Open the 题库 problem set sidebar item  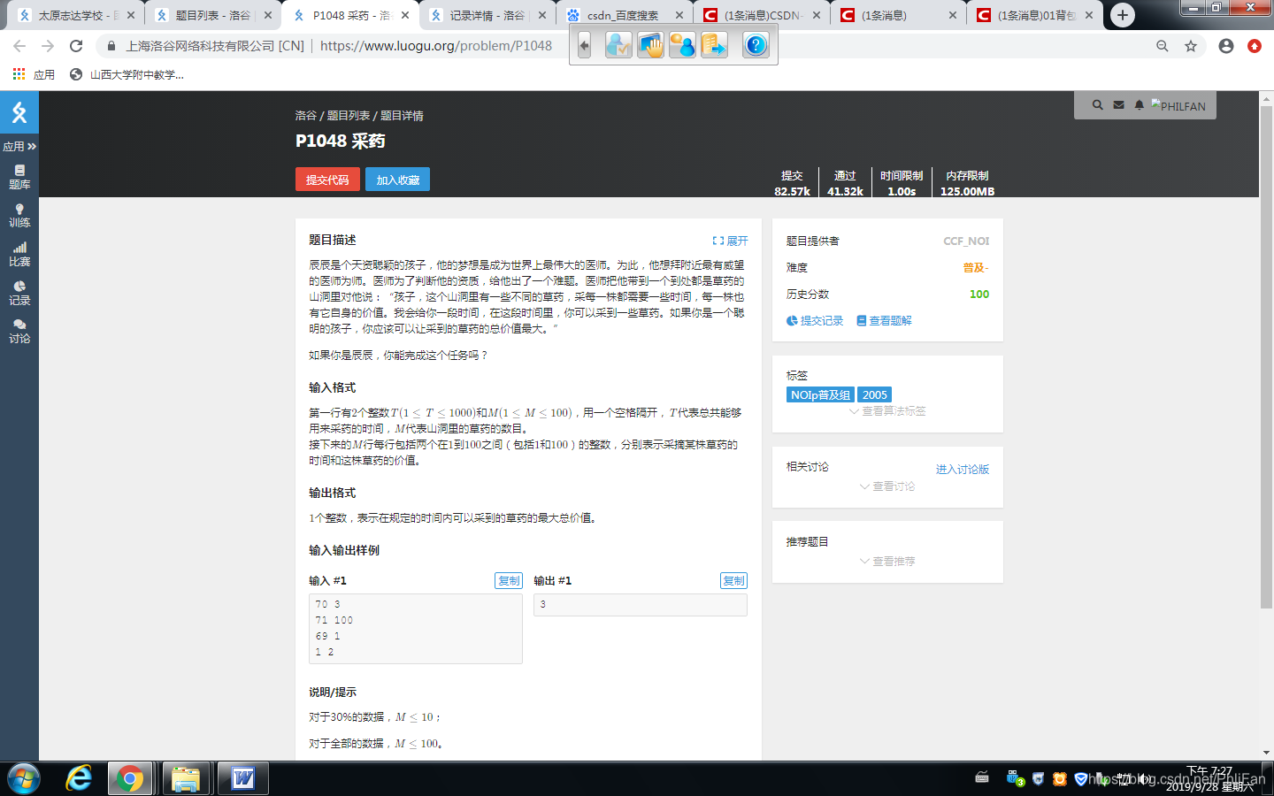coord(19,177)
